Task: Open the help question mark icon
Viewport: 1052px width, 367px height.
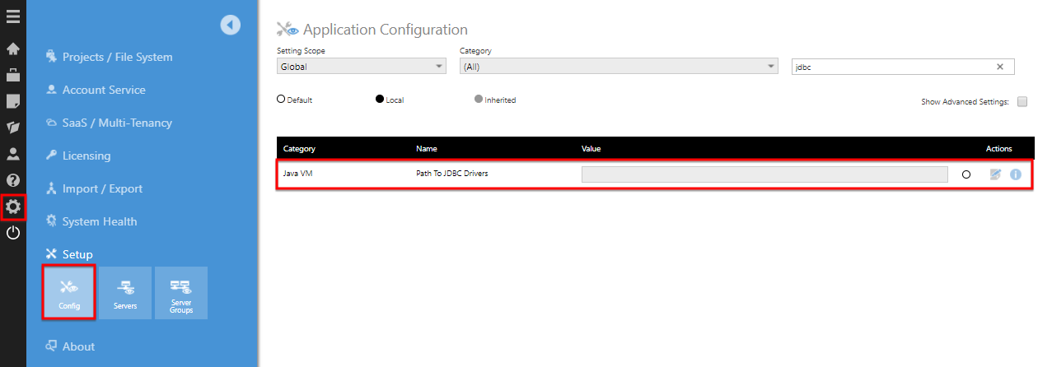Action: pos(13,180)
